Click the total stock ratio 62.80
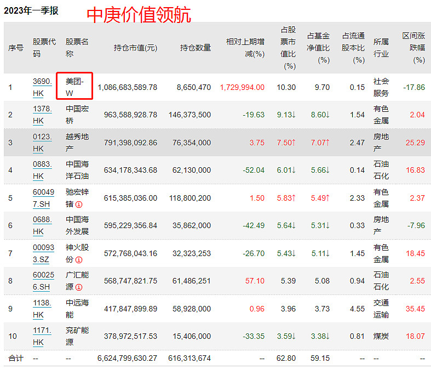Image resolution: width=431 pixels, height=369 pixels. click(286, 358)
